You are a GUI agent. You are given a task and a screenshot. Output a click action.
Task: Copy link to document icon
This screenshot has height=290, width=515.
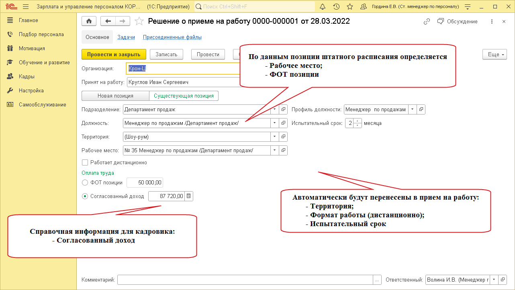(x=427, y=21)
